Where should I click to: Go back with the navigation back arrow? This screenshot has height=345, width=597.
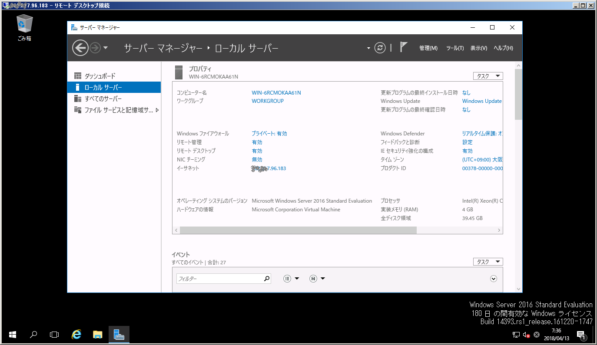click(80, 48)
